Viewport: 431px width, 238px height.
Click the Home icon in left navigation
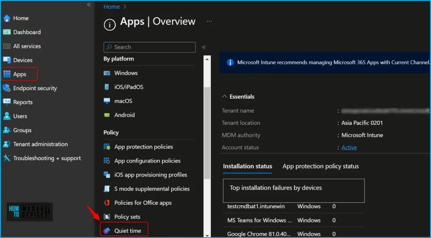[x=7, y=19]
